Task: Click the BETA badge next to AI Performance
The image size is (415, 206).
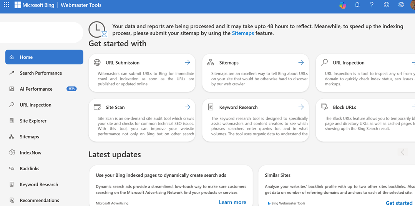Action: click(x=71, y=89)
